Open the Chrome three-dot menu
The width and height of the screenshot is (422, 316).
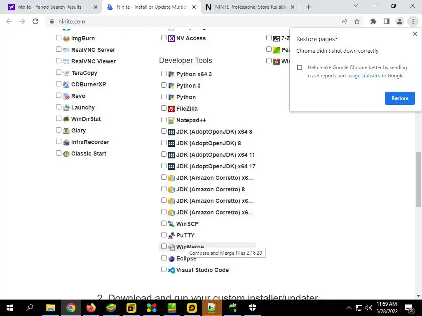pos(413,21)
